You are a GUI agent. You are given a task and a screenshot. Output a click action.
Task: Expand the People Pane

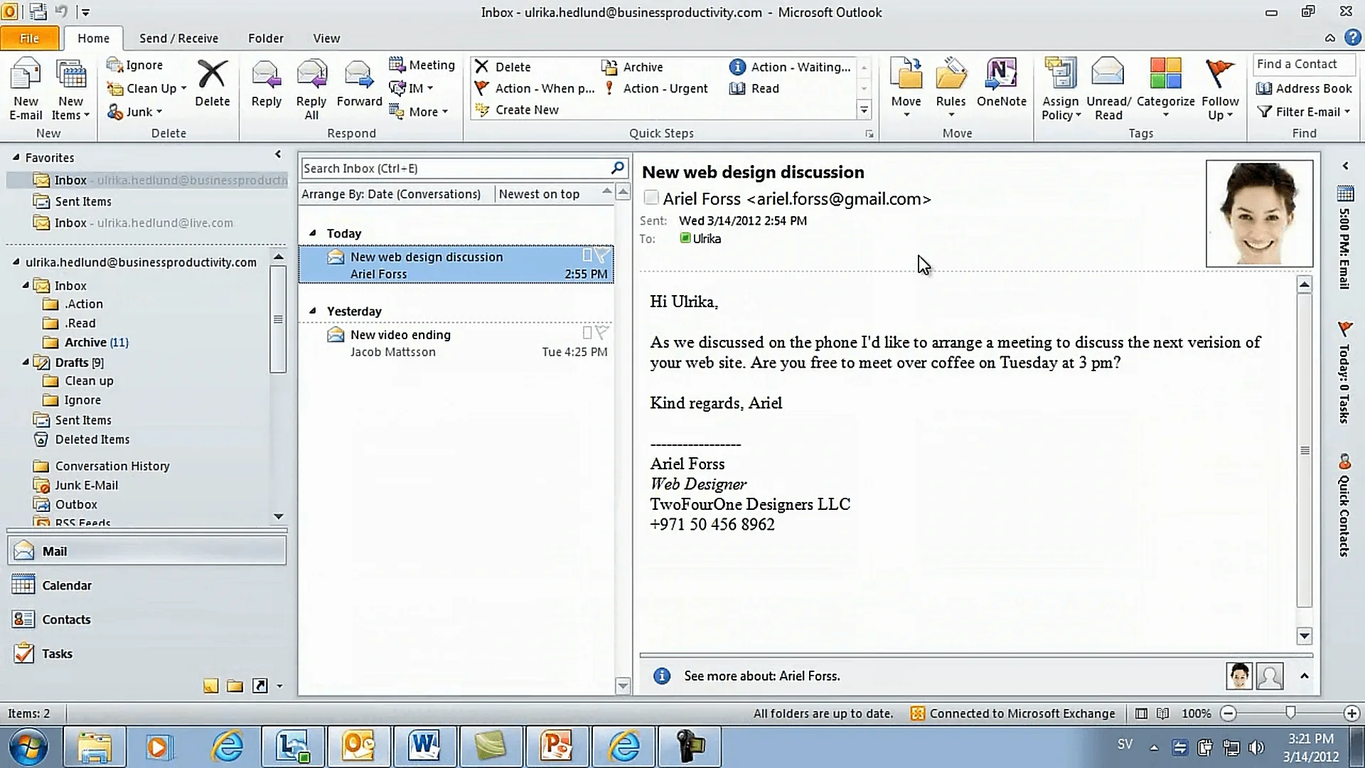click(1304, 676)
